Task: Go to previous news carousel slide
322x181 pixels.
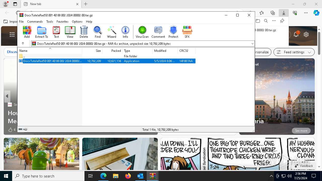Action: coord(7,96)
